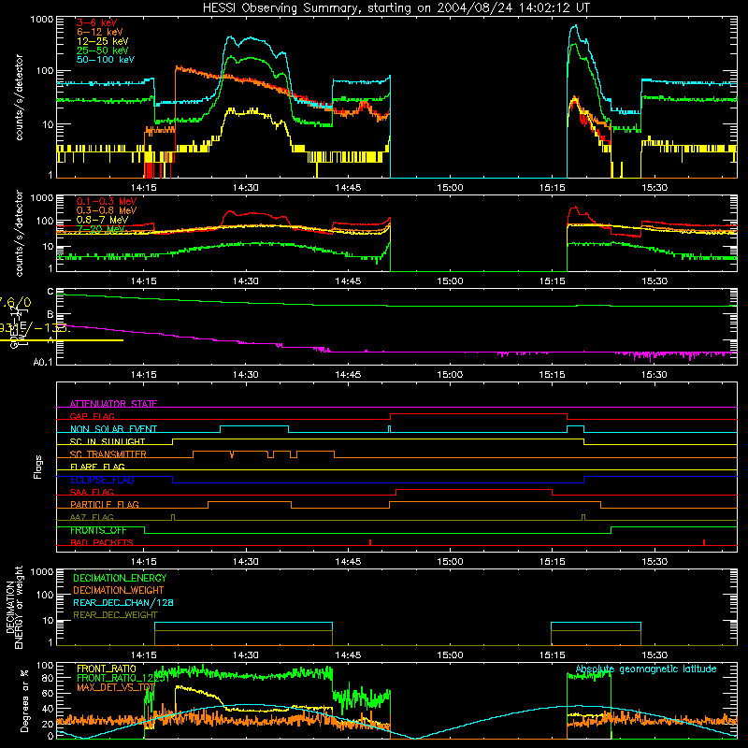Screen dimensions: 748x748
Task: Click the 0.8-7 MeV legend label
Action: click(103, 220)
